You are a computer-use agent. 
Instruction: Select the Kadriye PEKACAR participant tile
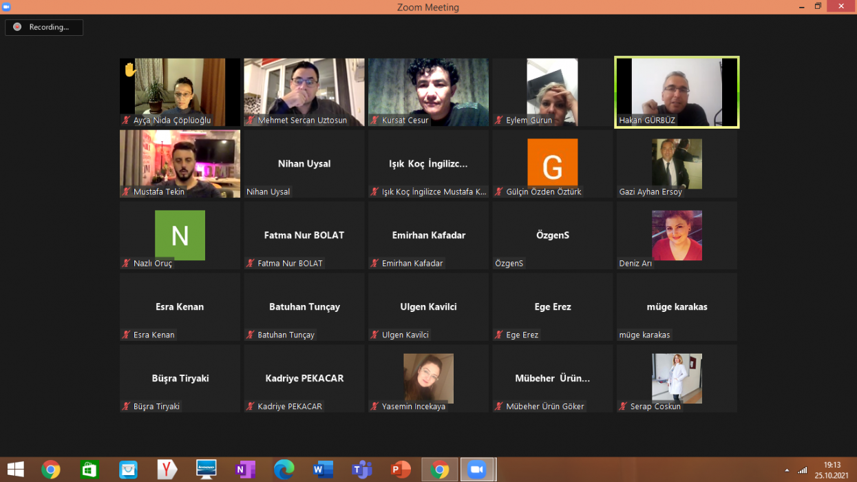click(304, 379)
